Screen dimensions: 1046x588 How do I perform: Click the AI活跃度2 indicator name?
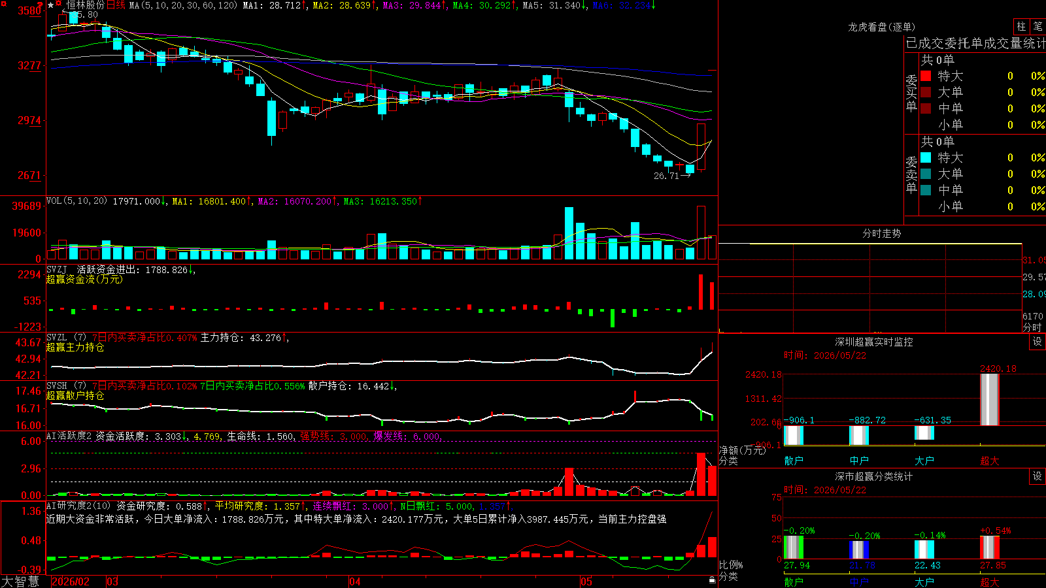tap(69, 436)
